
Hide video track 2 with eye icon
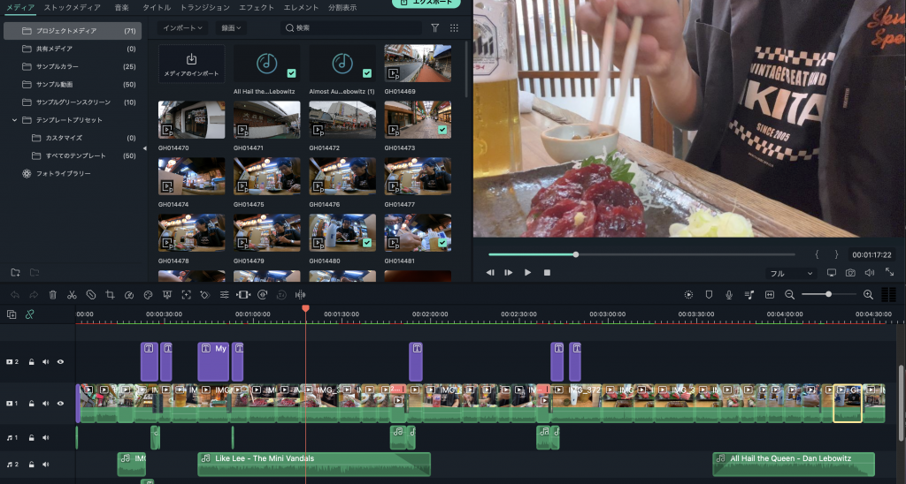pyautogui.click(x=60, y=362)
